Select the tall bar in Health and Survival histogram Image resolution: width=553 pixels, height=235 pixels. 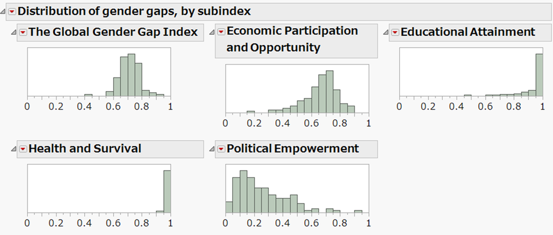click(x=167, y=191)
